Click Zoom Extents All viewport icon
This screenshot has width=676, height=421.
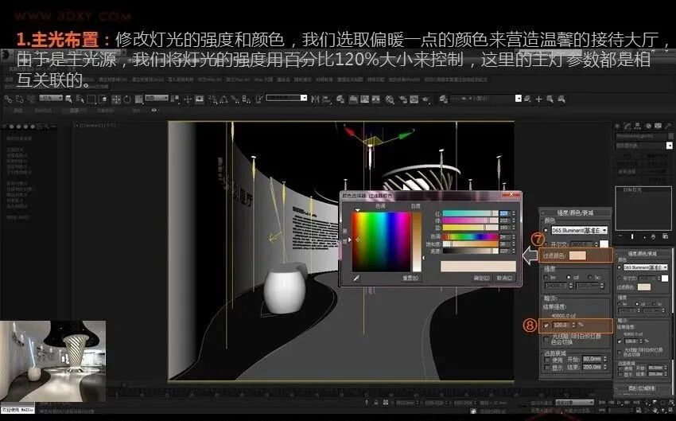[x=670, y=403]
